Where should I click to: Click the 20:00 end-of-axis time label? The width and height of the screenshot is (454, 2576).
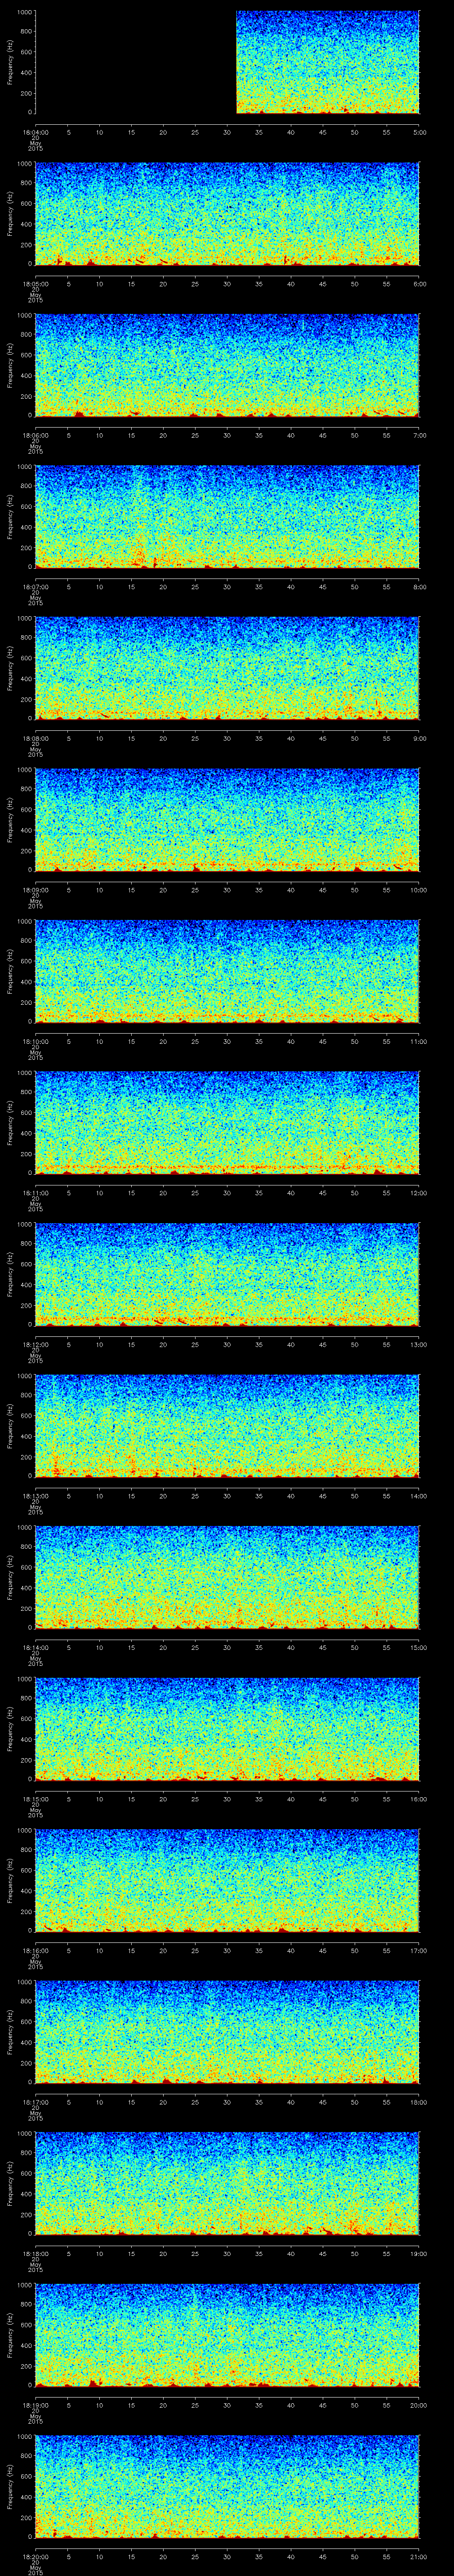pyautogui.click(x=419, y=2405)
